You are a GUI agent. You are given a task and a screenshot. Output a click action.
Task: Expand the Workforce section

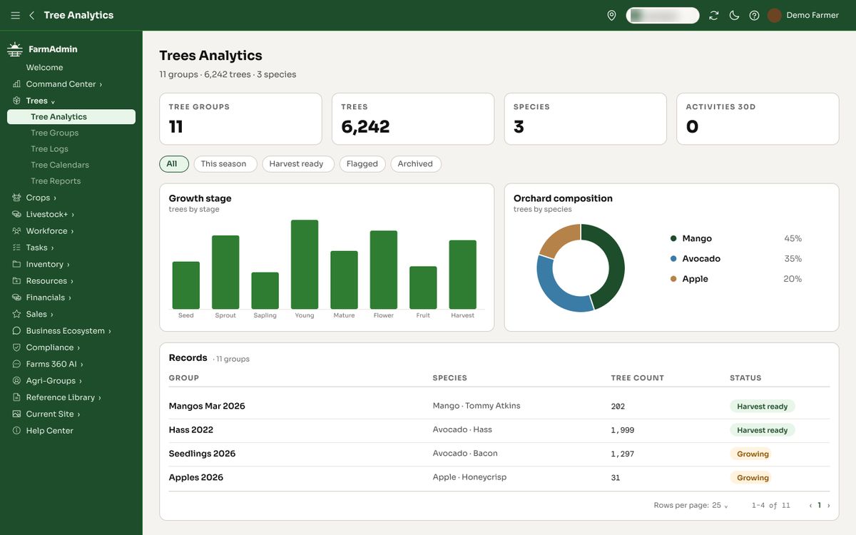pyautogui.click(x=72, y=231)
